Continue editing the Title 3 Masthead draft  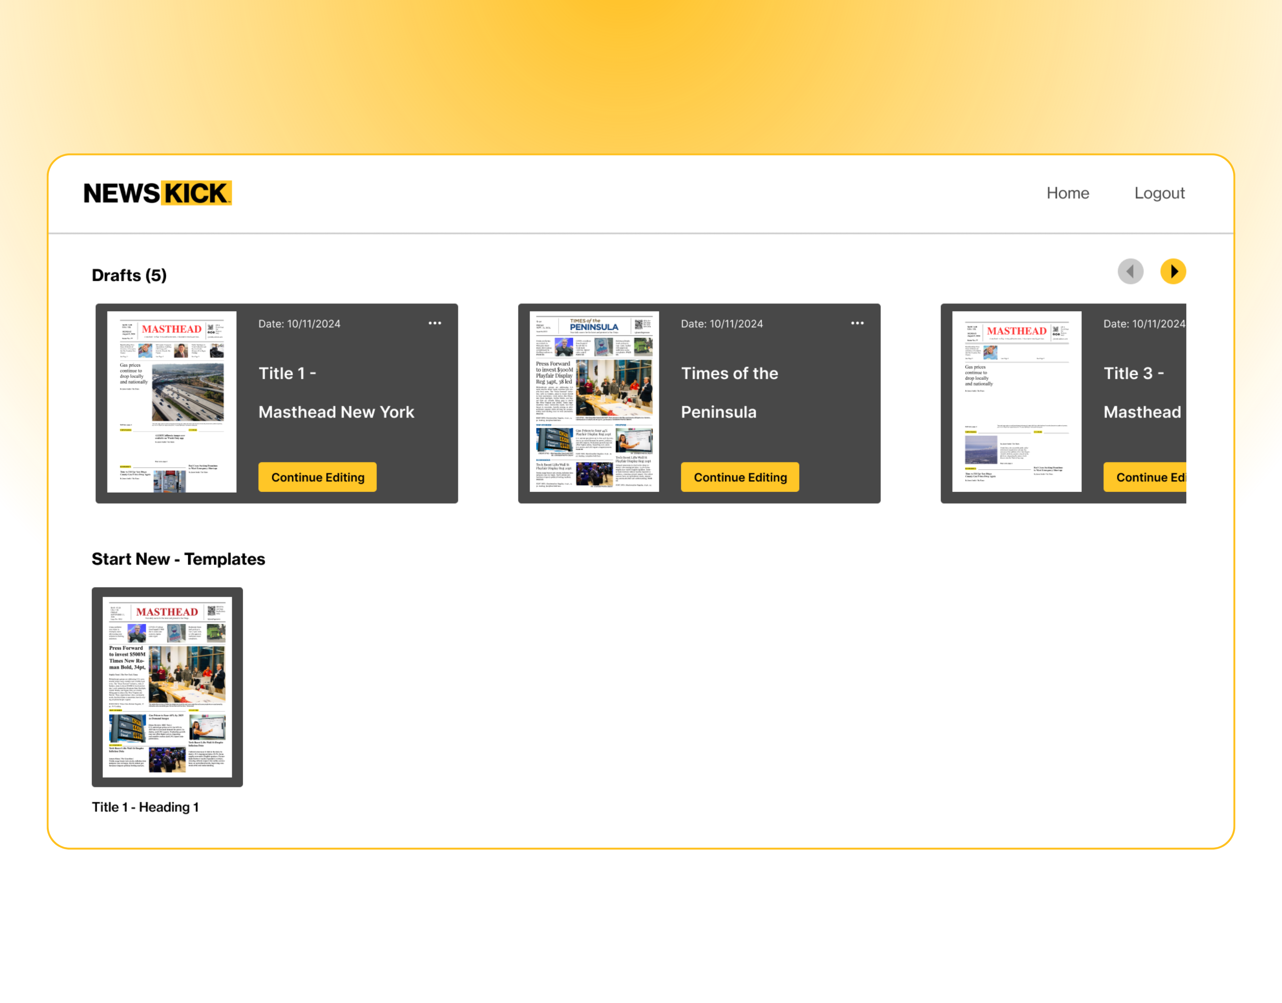point(1145,477)
